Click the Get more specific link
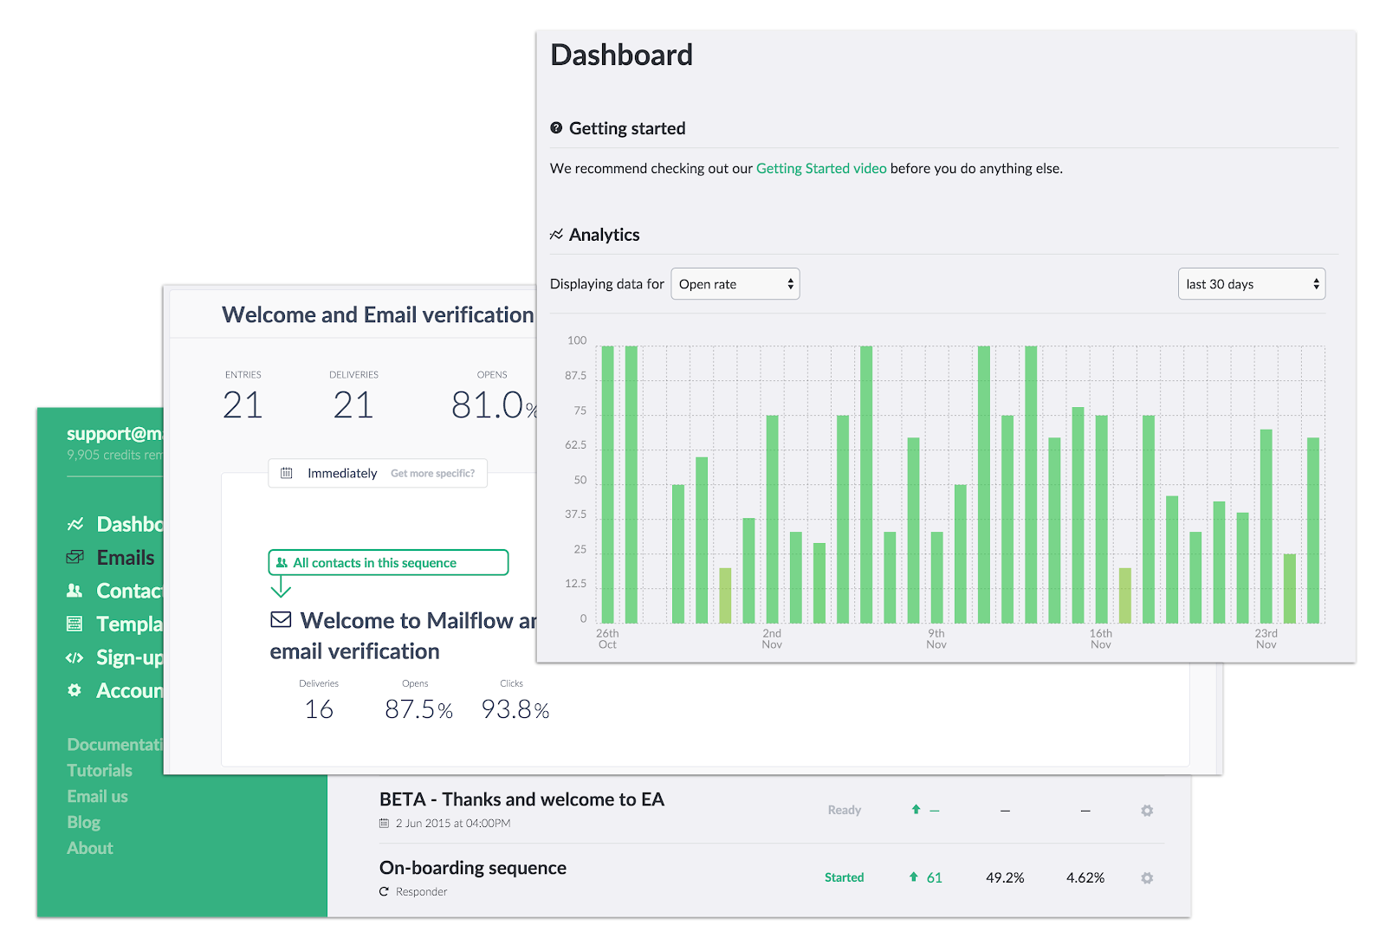This screenshot has width=1386, height=951. tap(432, 473)
